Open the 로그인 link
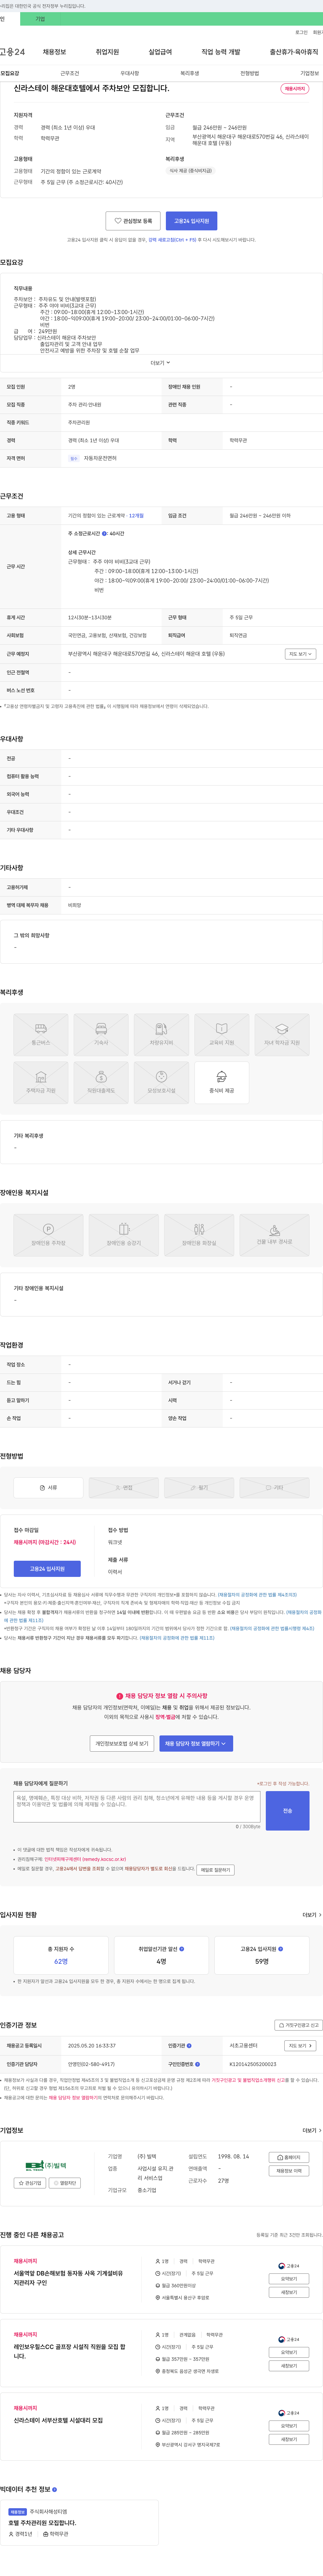 [x=301, y=32]
